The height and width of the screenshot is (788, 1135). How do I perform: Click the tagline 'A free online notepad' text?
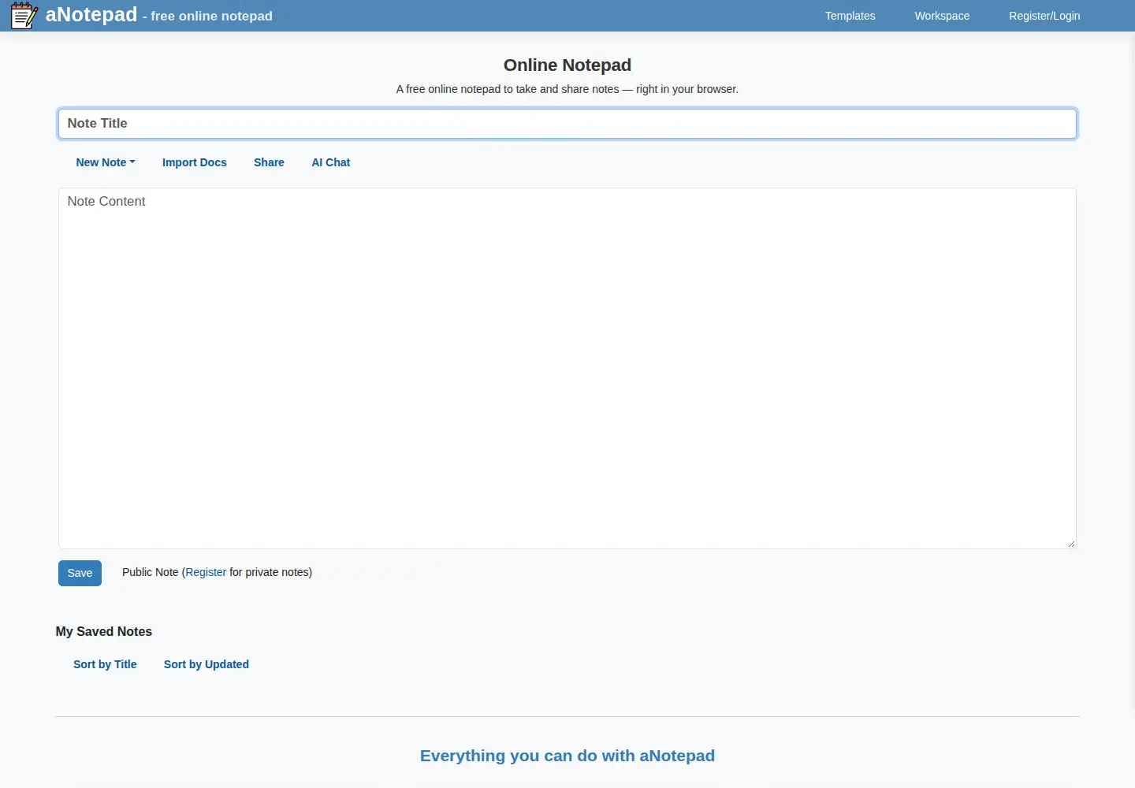(567, 89)
